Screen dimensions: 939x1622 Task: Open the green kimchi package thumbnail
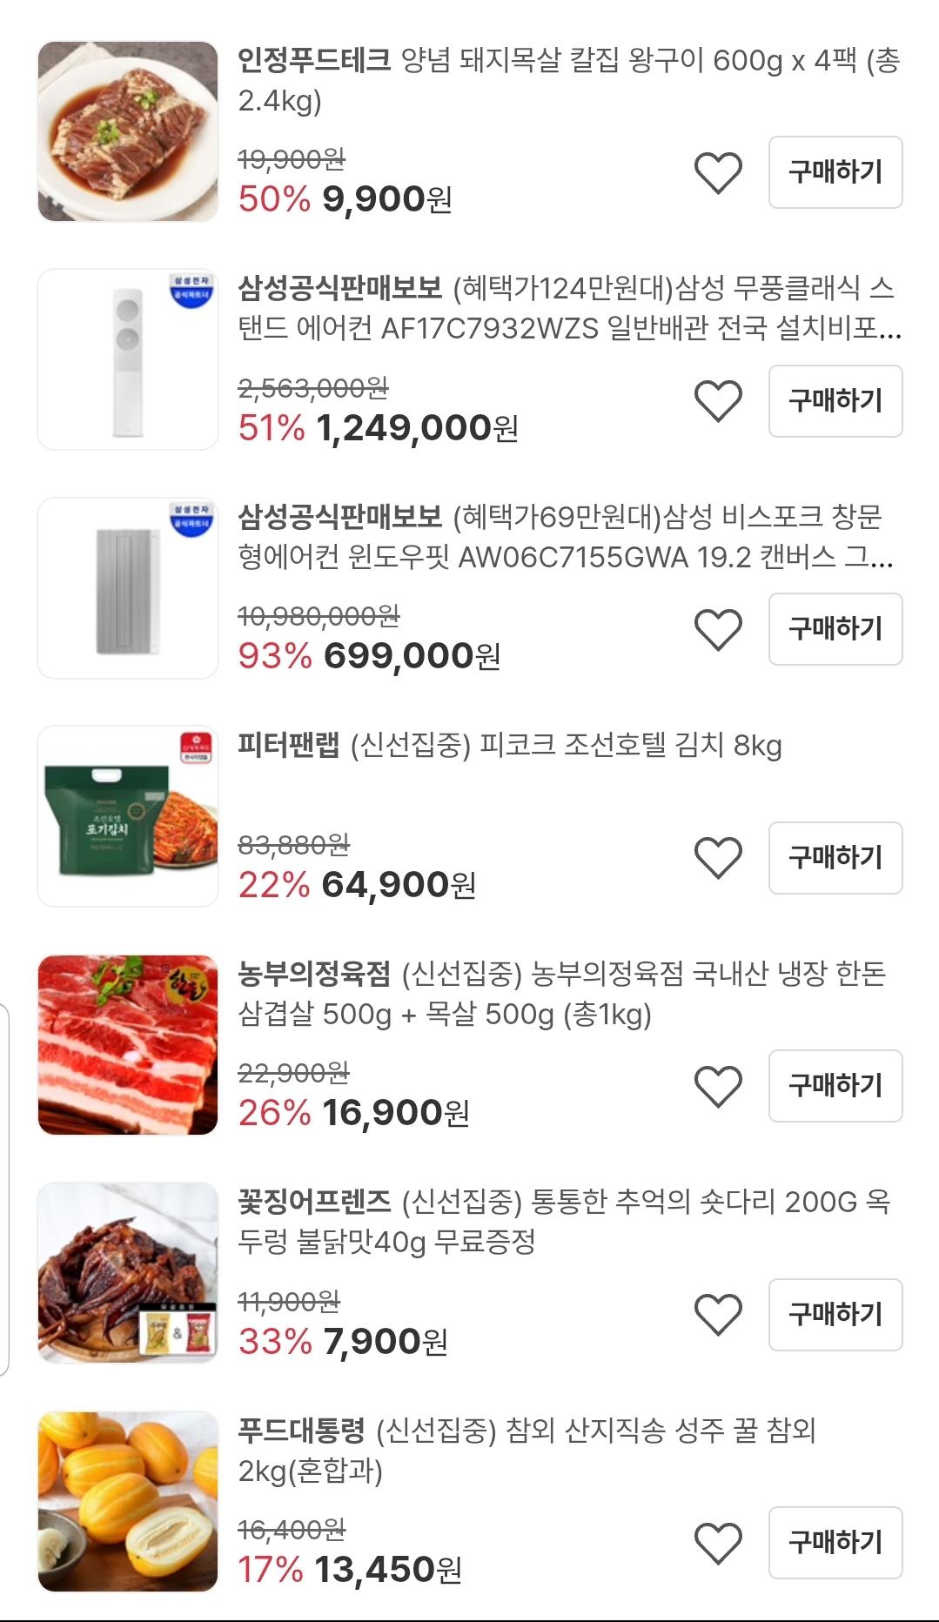tap(128, 816)
